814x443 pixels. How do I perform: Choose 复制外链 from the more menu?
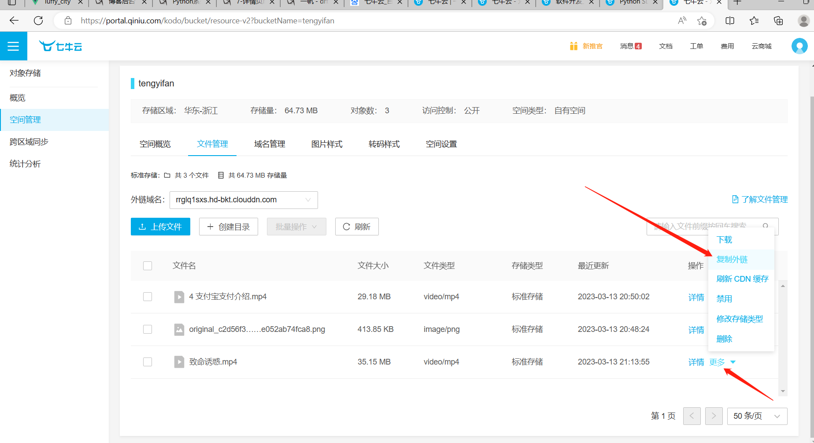741,260
